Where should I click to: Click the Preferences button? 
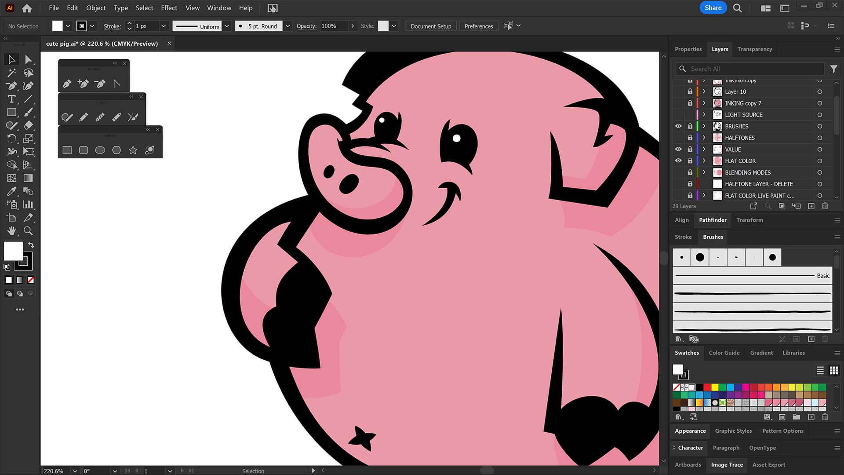pyautogui.click(x=479, y=26)
